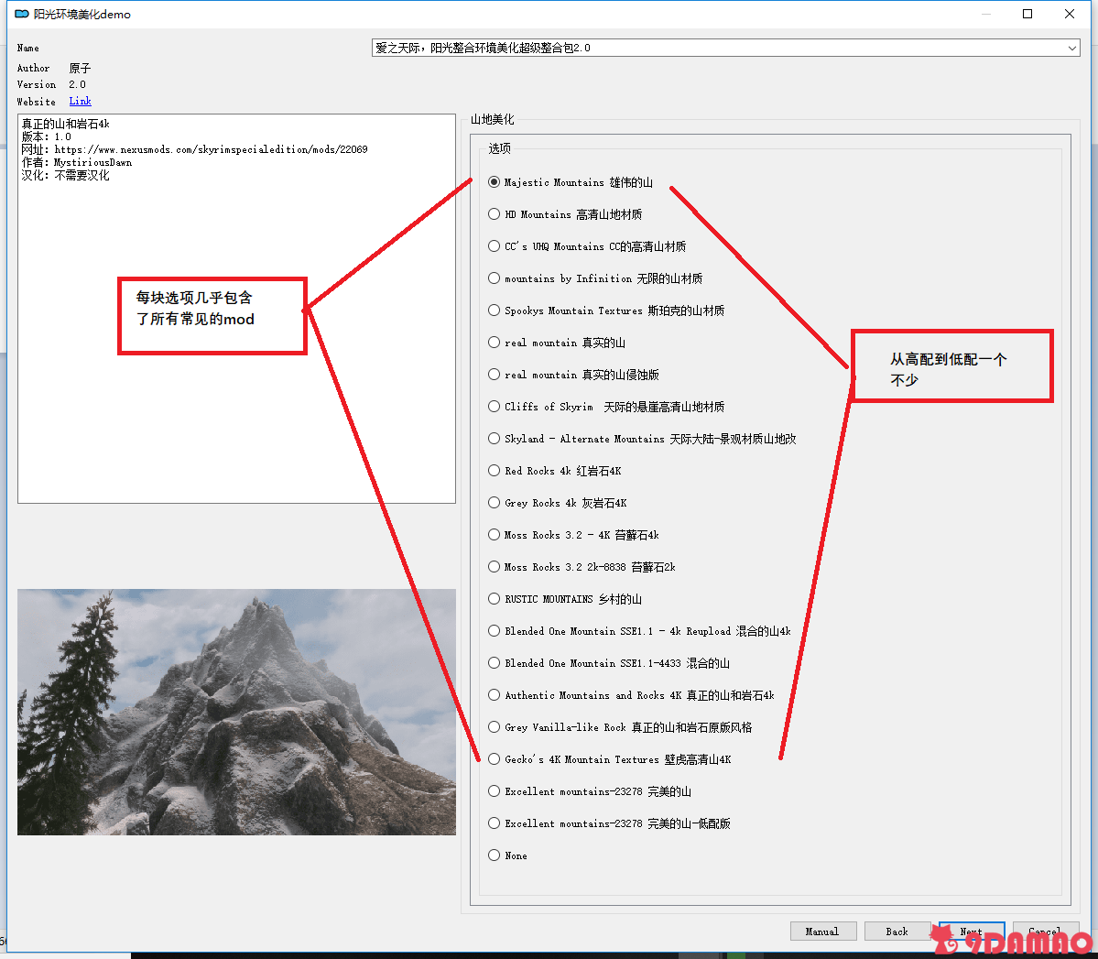
Task: Choose HD Mountains option
Action: point(495,214)
